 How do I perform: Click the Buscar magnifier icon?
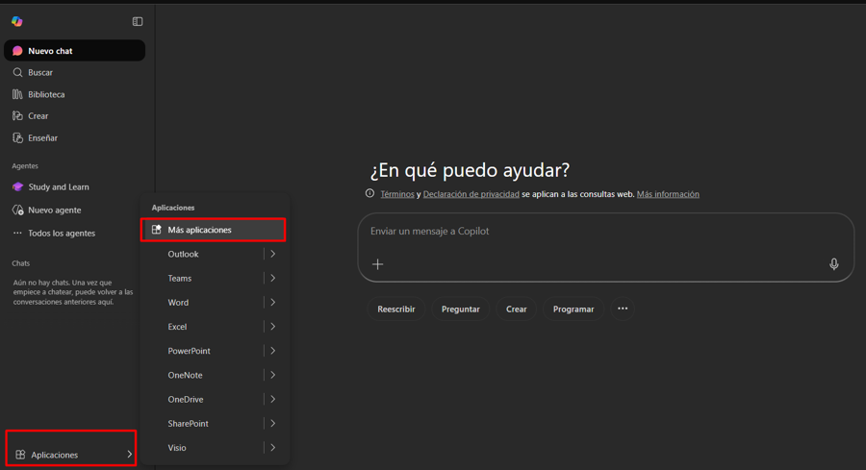point(17,72)
